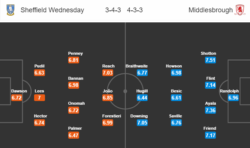The width and height of the screenshot is (250, 148).
Task: Open the Sheffield Wednesday team name link
Action: (x=52, y=10)
